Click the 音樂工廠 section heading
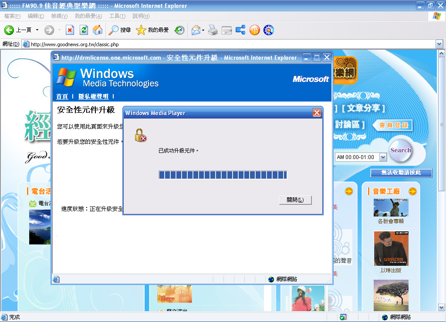The width and height of the screenshot is (446, 322). coord(386,191)
